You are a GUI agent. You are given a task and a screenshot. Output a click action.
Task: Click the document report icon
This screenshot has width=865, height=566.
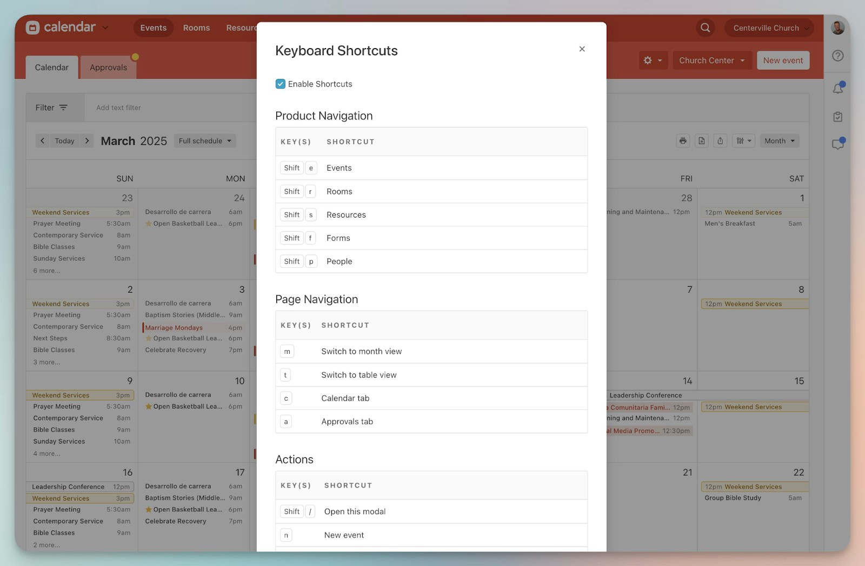pyautogui.click(x=702, y=141)
